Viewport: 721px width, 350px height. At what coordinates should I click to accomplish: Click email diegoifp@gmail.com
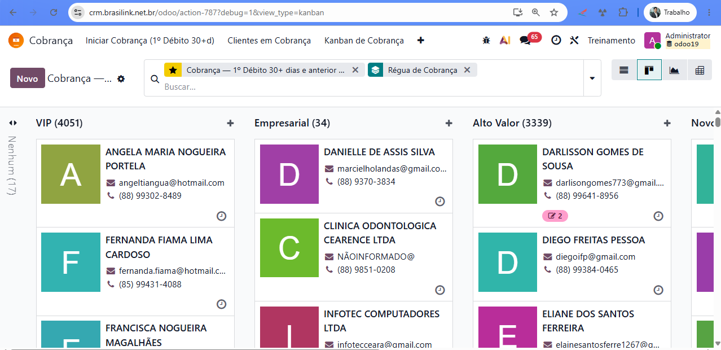pyautogui.click(x=596, y=257)
